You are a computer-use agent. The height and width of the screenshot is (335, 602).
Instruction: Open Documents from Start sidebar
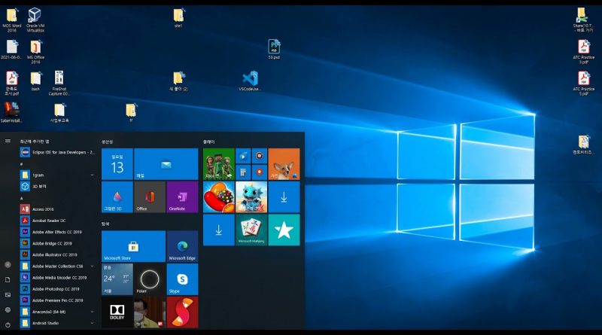point(8,280)
